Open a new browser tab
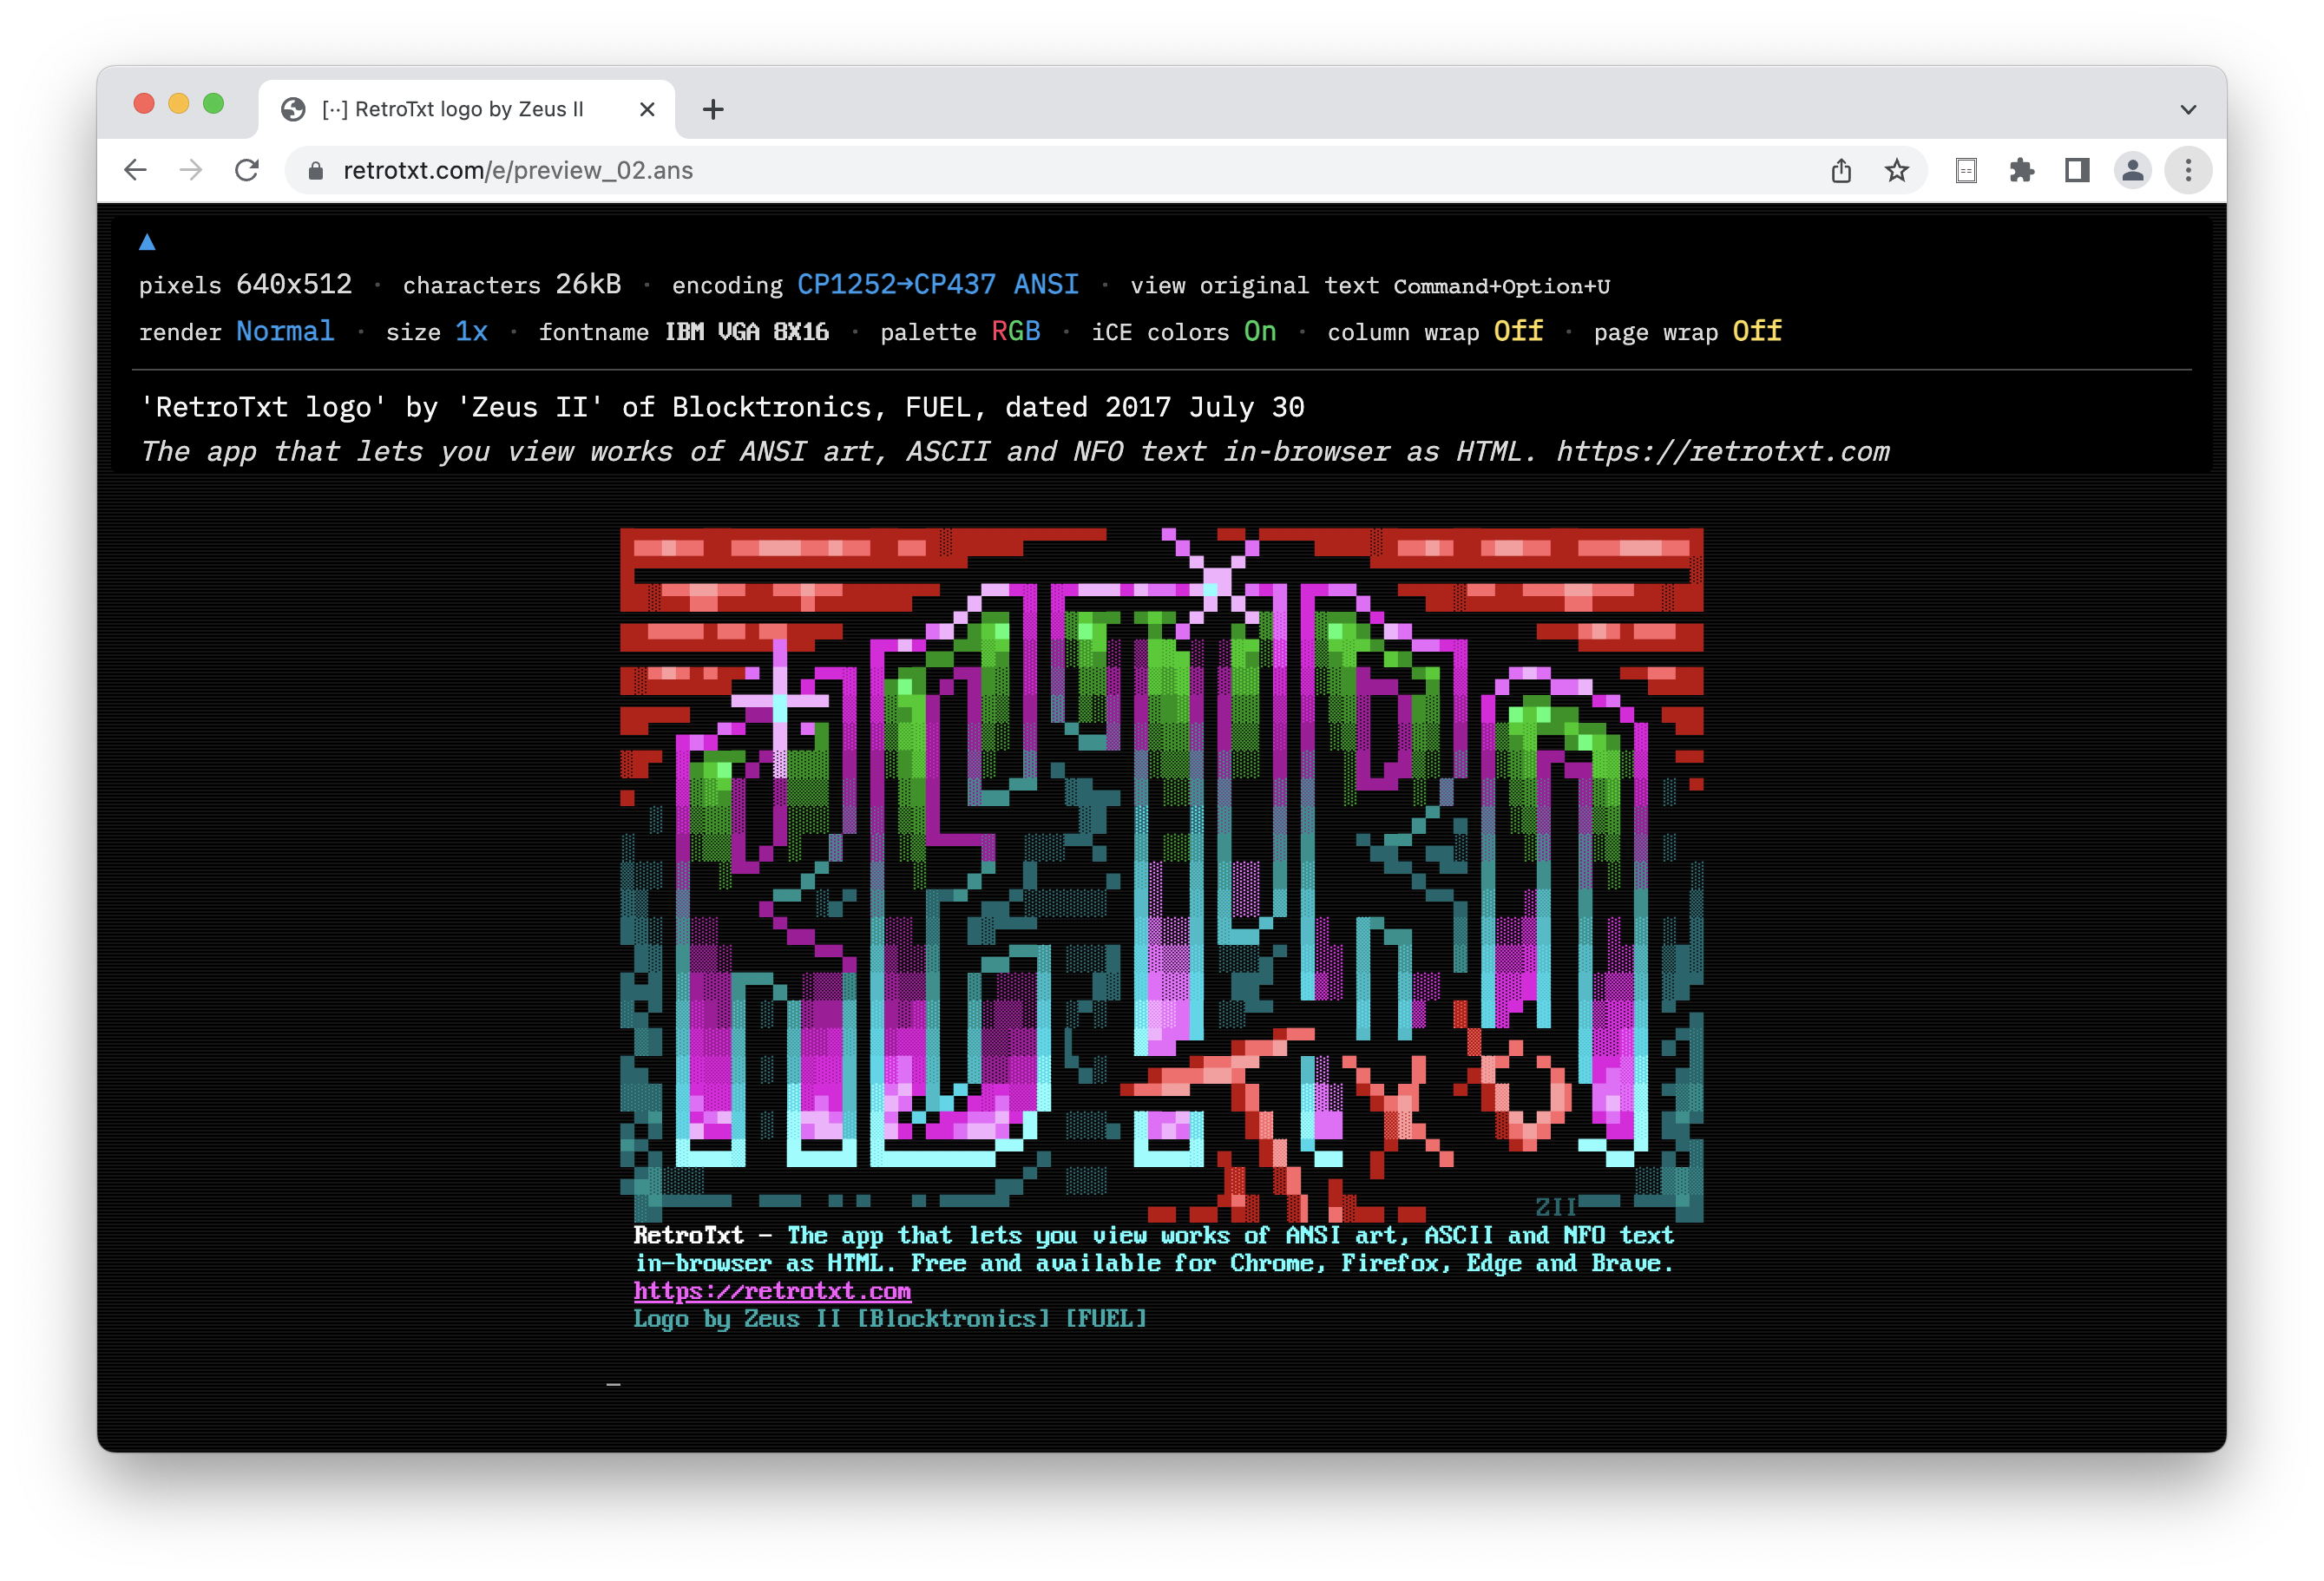Viewport: 2324px width, 1581px height. pyautogui.click(x=713, y=109)
